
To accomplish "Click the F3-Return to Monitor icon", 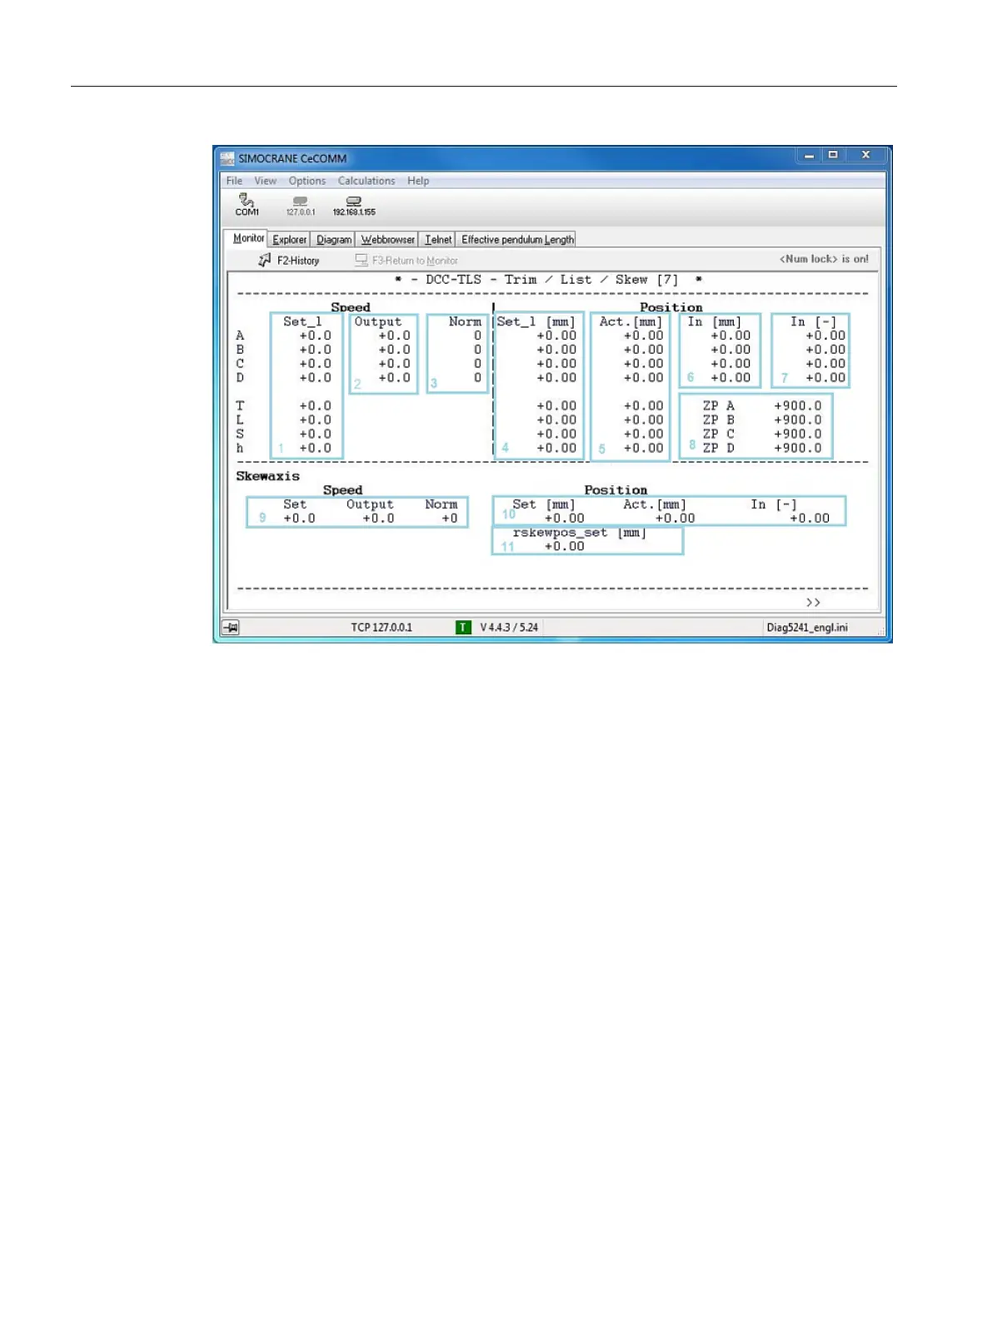I will pyautogui.click(x=361, y=261).
